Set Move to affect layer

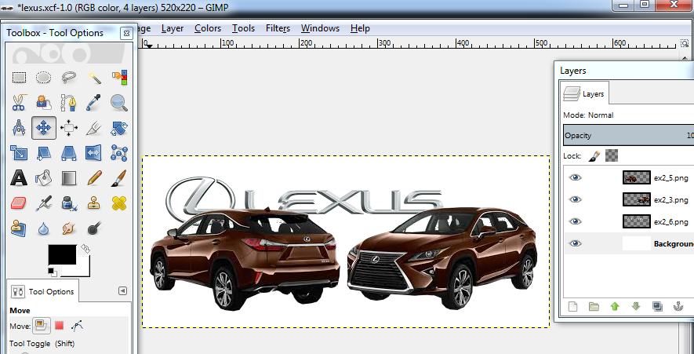41,326
